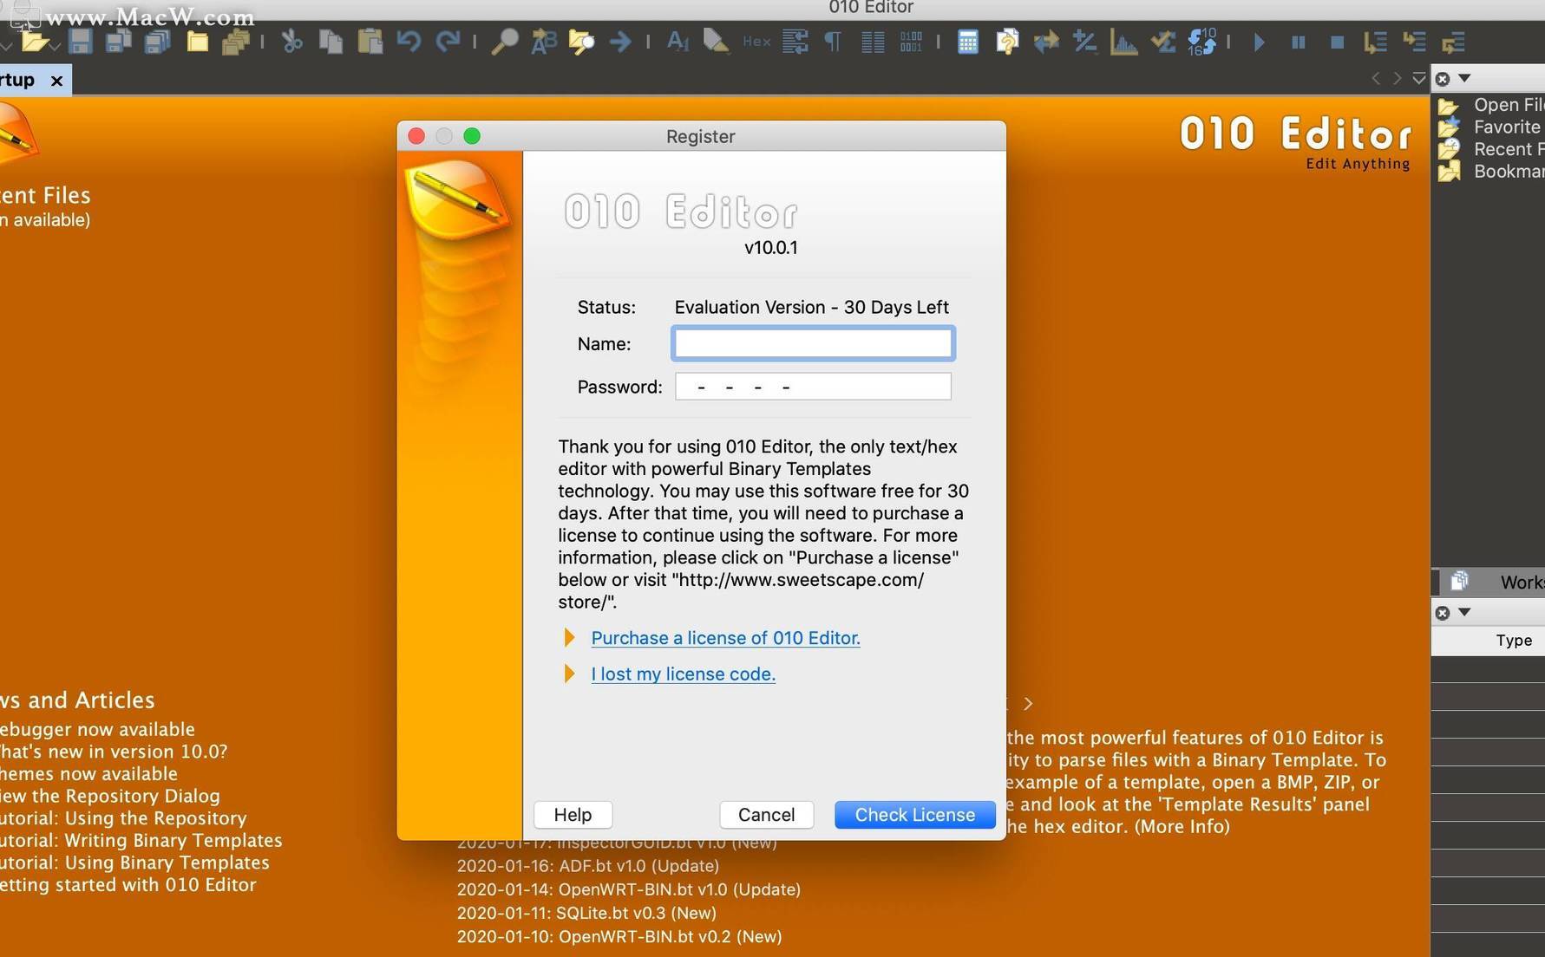1545x957 pixels.
Task: Expand Open Files in Workspace panel
Action: [1491, 105]
